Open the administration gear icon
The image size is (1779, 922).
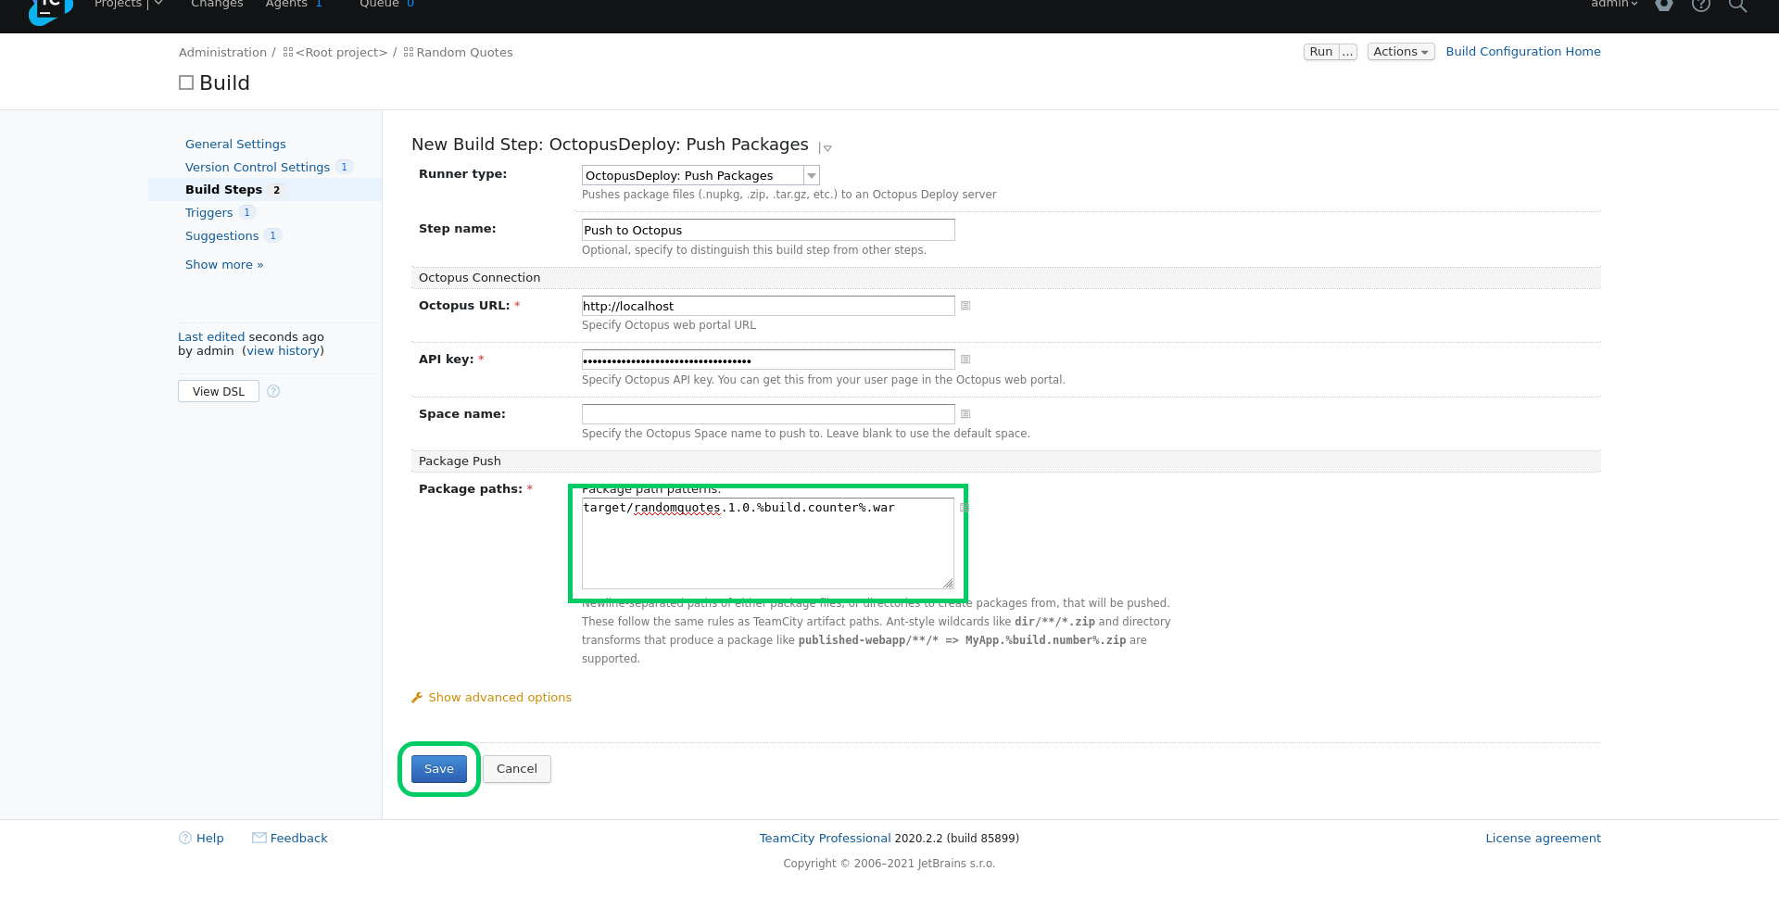[1664, 5]
